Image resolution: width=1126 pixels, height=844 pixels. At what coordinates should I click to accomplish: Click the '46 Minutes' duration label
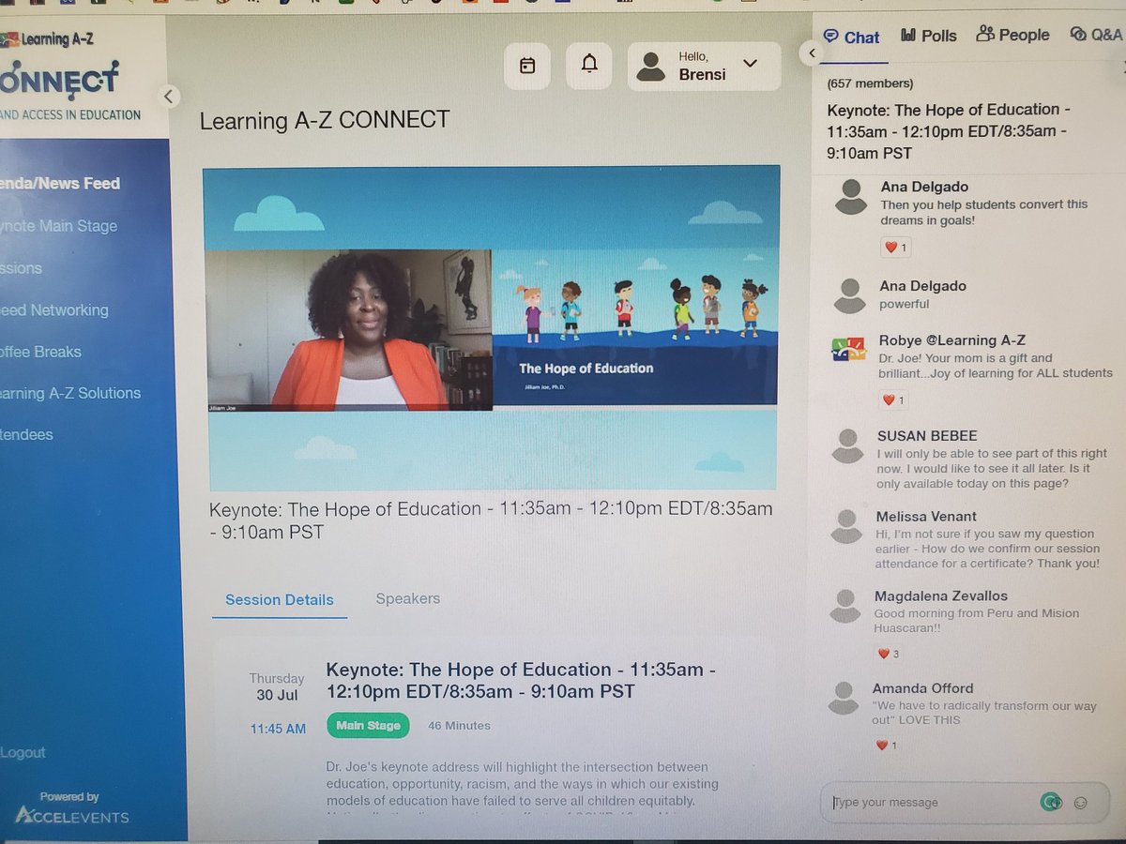pyautogui.click(x=460, y=726)
